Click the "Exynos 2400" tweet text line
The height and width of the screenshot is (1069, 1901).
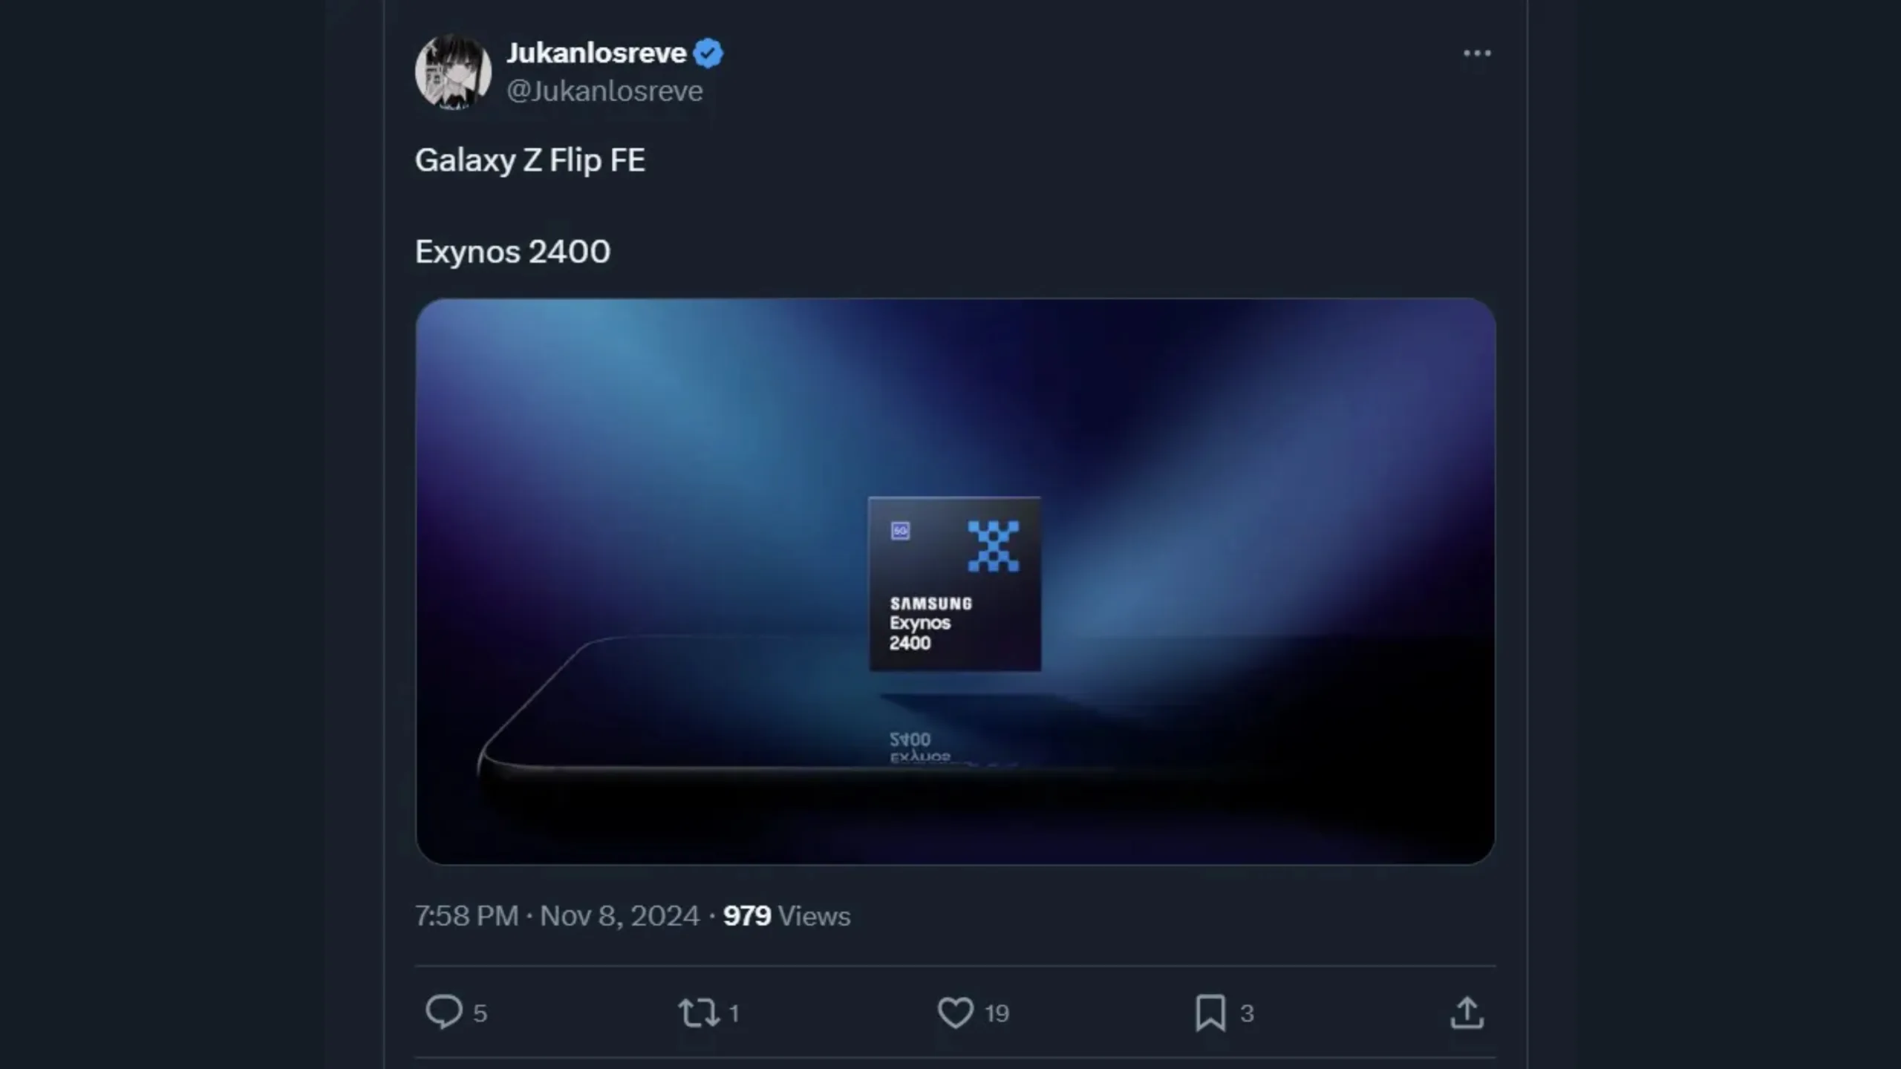click(512, 252)
